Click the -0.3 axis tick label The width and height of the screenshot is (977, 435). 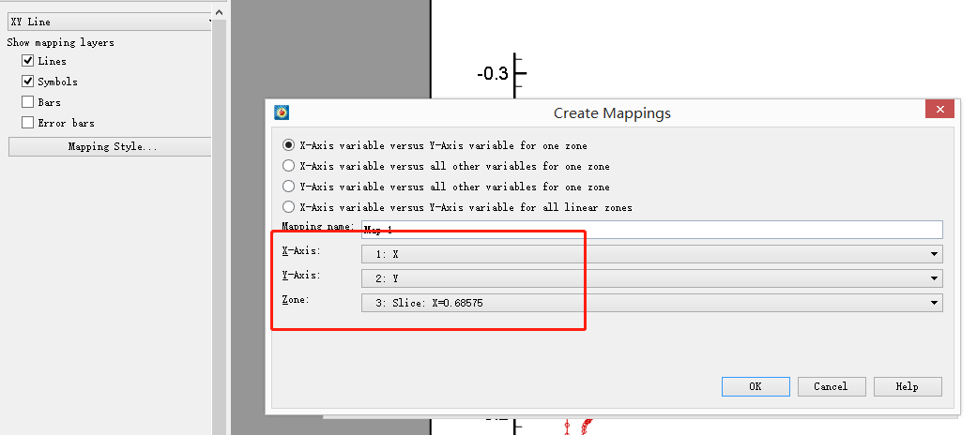(493, 74)
